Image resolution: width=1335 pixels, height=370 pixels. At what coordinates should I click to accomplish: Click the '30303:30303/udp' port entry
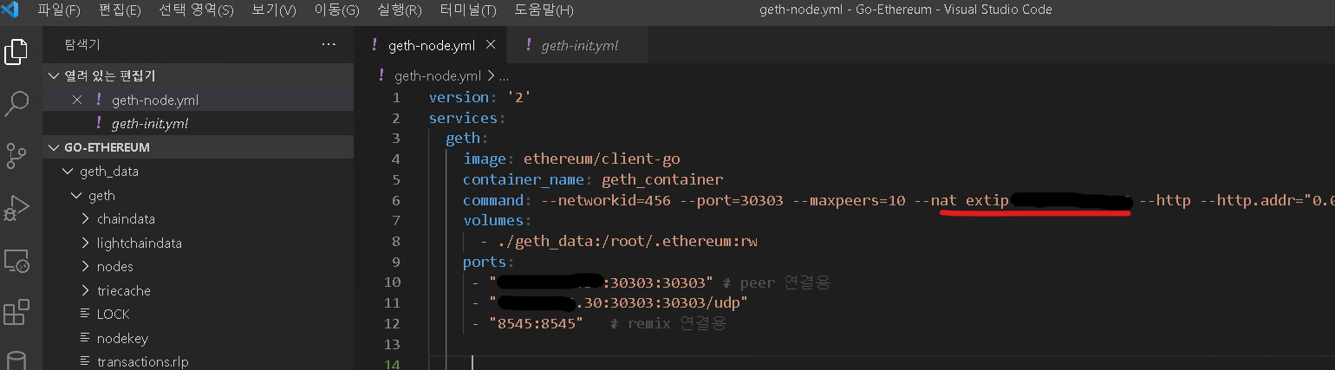(673, 302)
